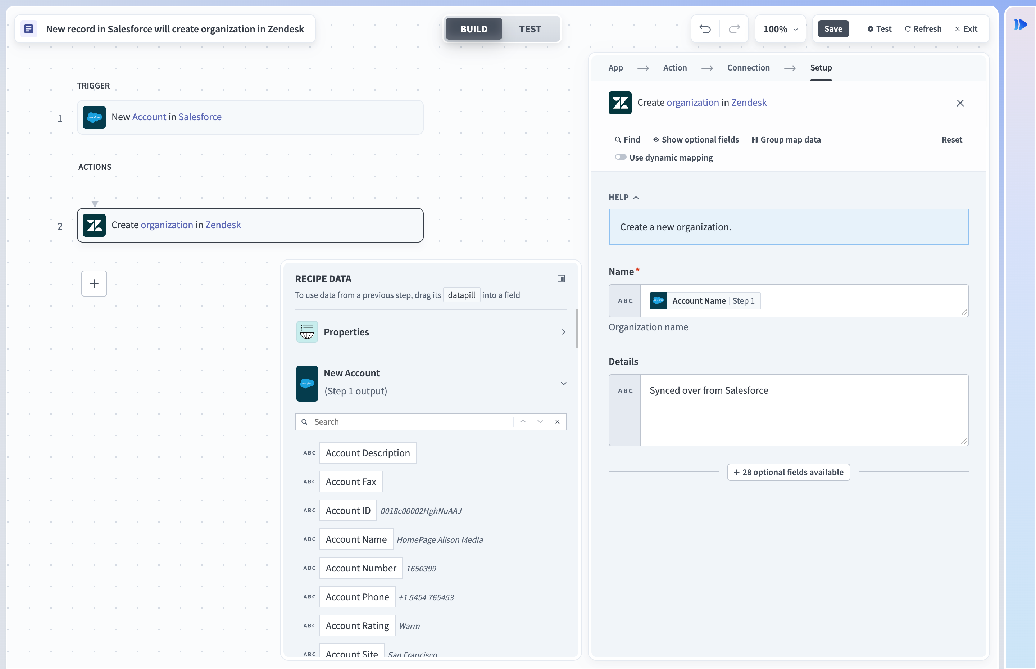Click the undo arrow icon
1036x669 pixels.
[705, 29]
